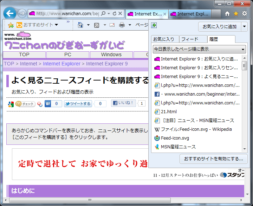Click breadcrumb link Internet

tap(28, 64)
